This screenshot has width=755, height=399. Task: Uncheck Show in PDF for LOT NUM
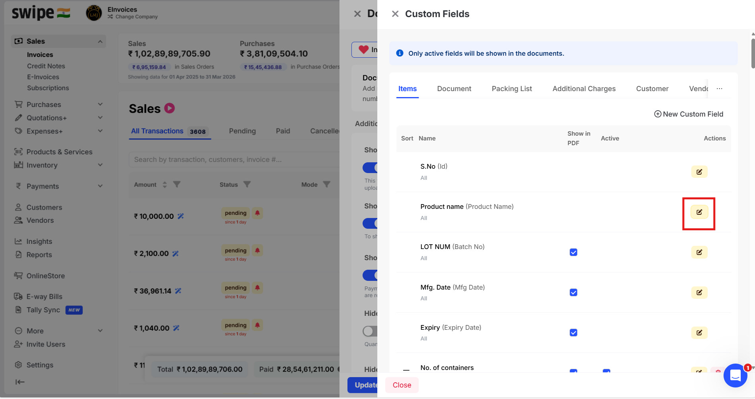click(573, 252)
